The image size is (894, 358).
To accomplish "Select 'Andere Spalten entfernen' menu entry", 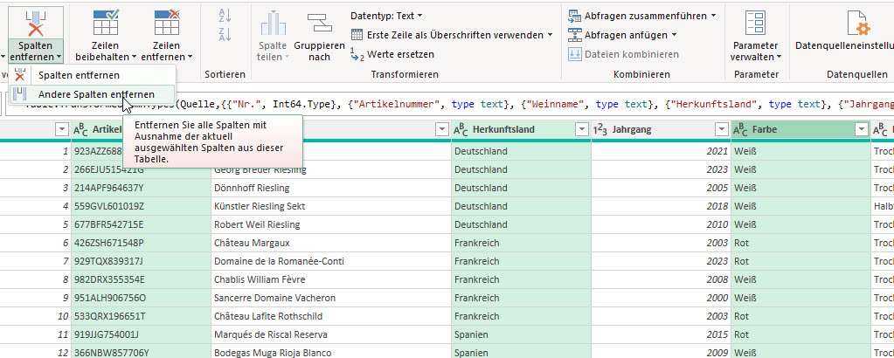I will [x=96, y=94].
